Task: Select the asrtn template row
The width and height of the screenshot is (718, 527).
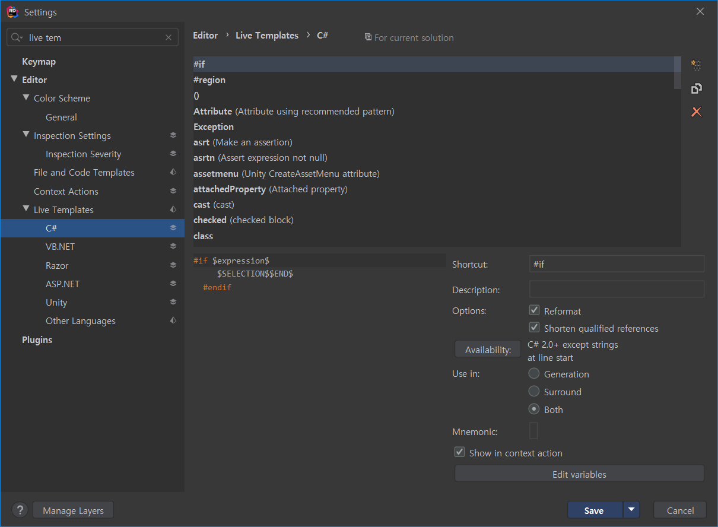Action: 434,157
